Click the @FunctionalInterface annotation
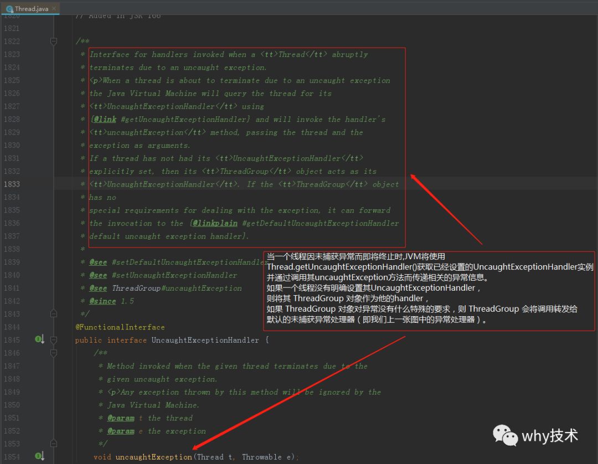Image resolution: width=598 pixels, height=464 pixels. [x=120, y=327]
